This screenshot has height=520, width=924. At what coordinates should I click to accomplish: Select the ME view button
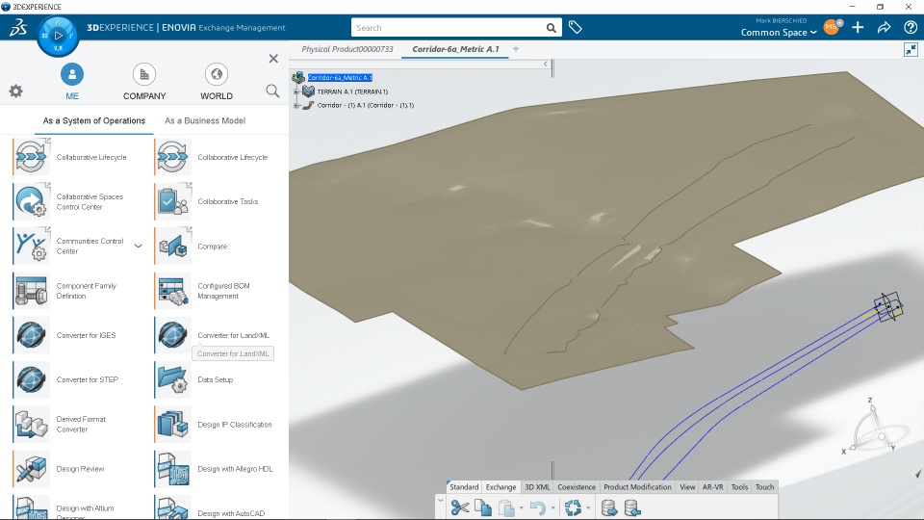pyautogui.click(x=72, y=81)
